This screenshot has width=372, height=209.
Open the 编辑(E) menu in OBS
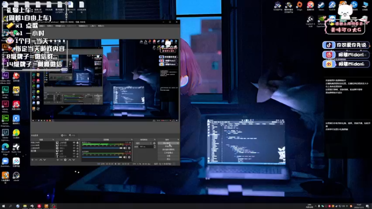[x=41, y=26]
